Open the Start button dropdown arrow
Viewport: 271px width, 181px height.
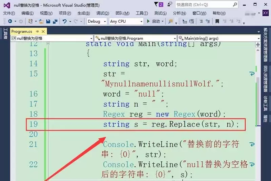coord(163,21)
